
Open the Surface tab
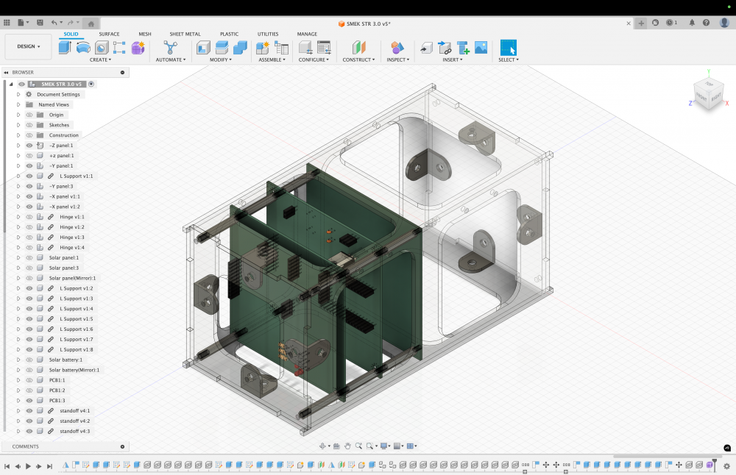[109, 34]
